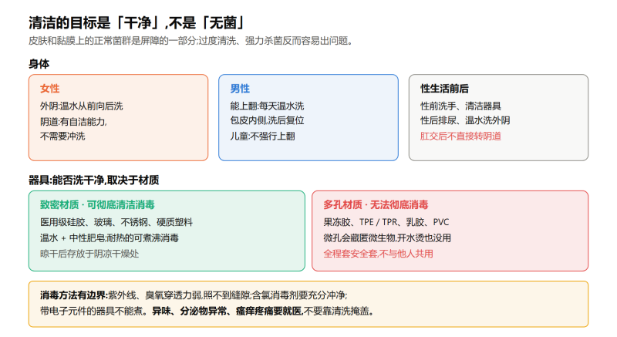Click the line 能上翻:每天温水洗
Viewport: 617px width, 337px height.
coord(267,106)
